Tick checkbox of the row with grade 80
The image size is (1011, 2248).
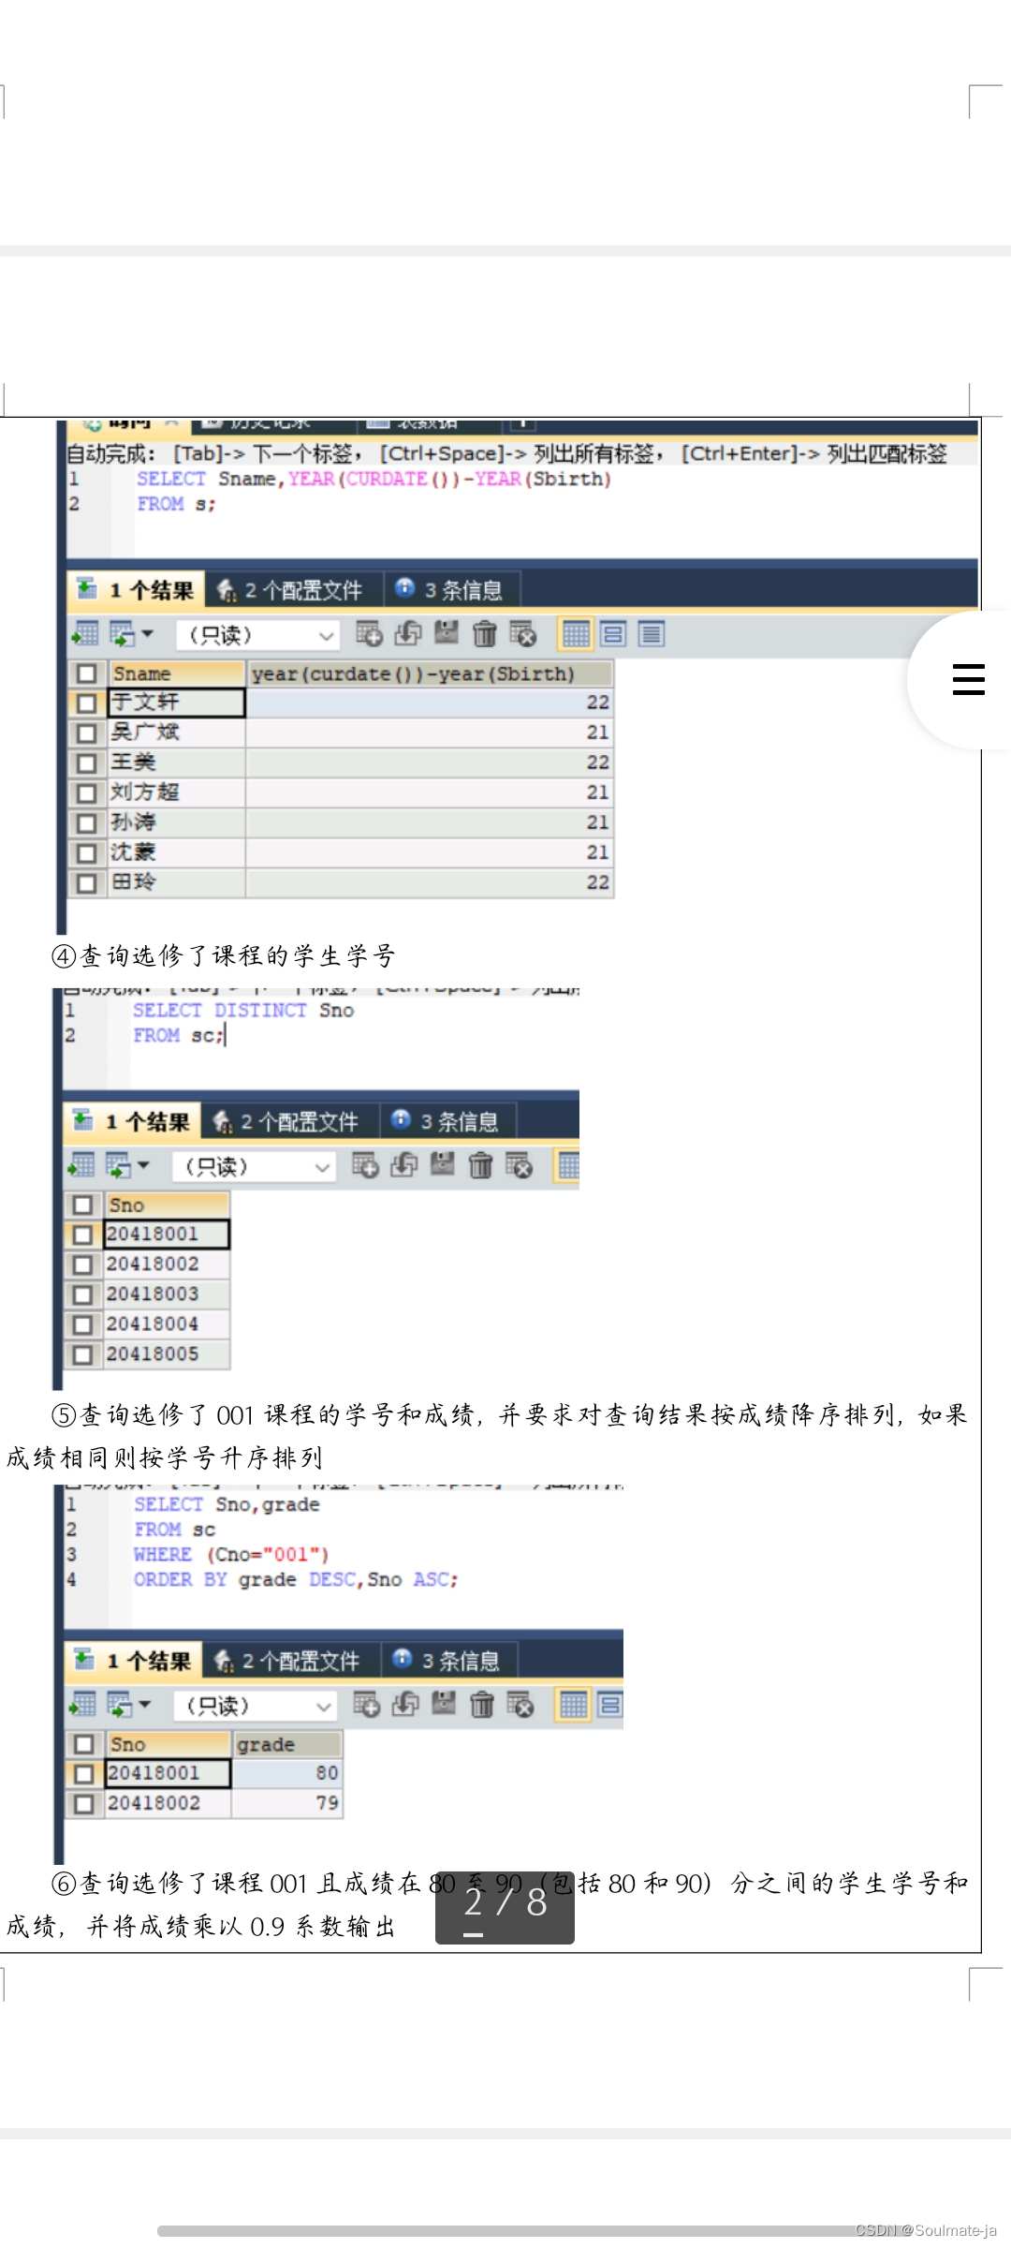(84, 1773)
